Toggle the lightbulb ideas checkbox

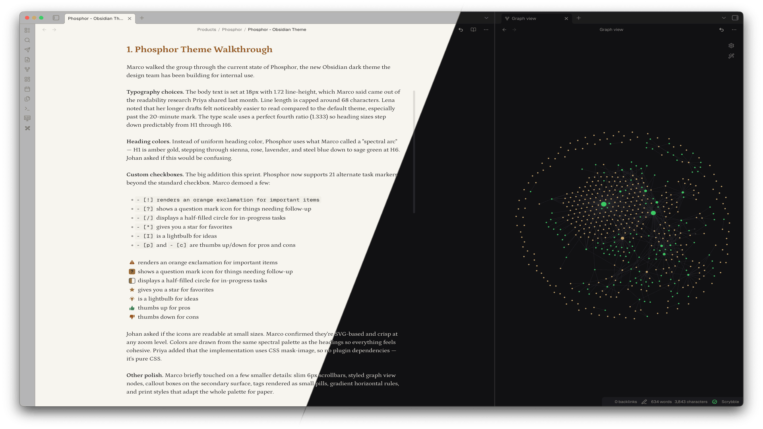pos(132,299)
